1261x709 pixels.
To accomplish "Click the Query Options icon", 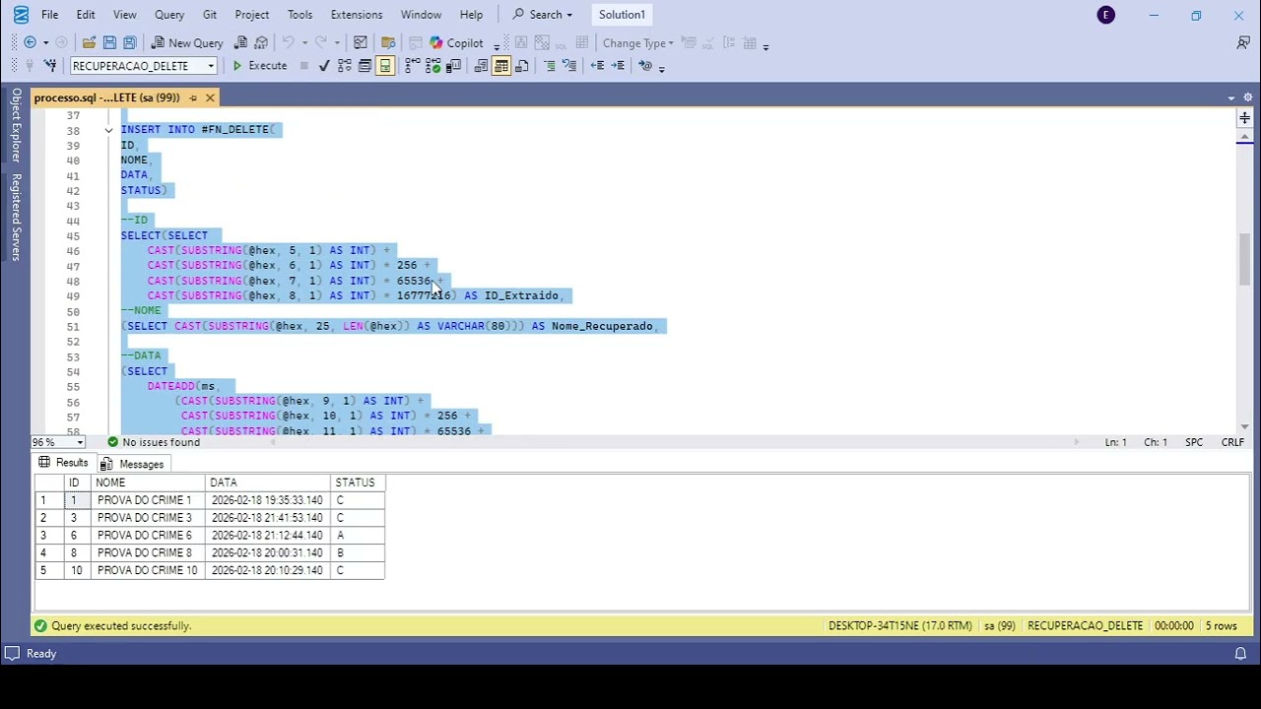I will click(x=365, y=66).
